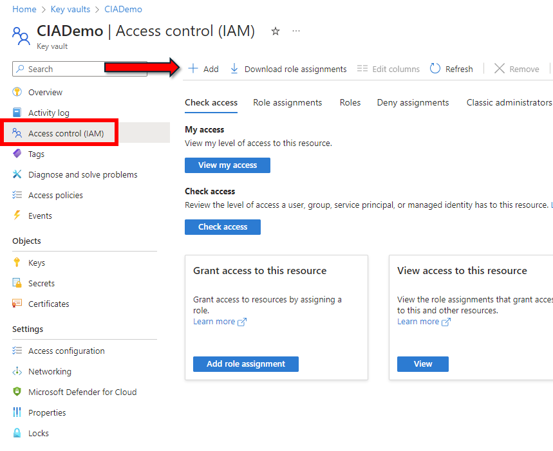Click the Add role assignment button
The image size is (553, 451).
pyautogui.click(x=245, y=364)
